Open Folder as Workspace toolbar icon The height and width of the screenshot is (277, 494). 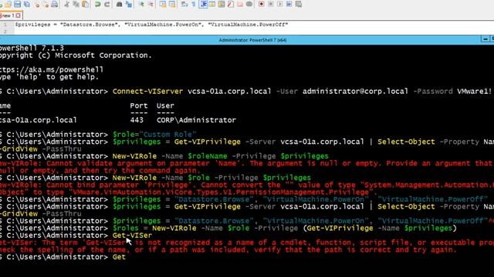[x=240, y=4]
